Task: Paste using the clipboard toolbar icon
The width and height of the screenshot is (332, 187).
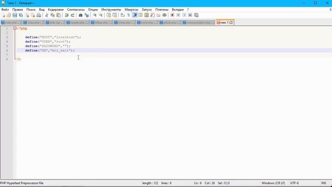Action: [x=59, y=15]
